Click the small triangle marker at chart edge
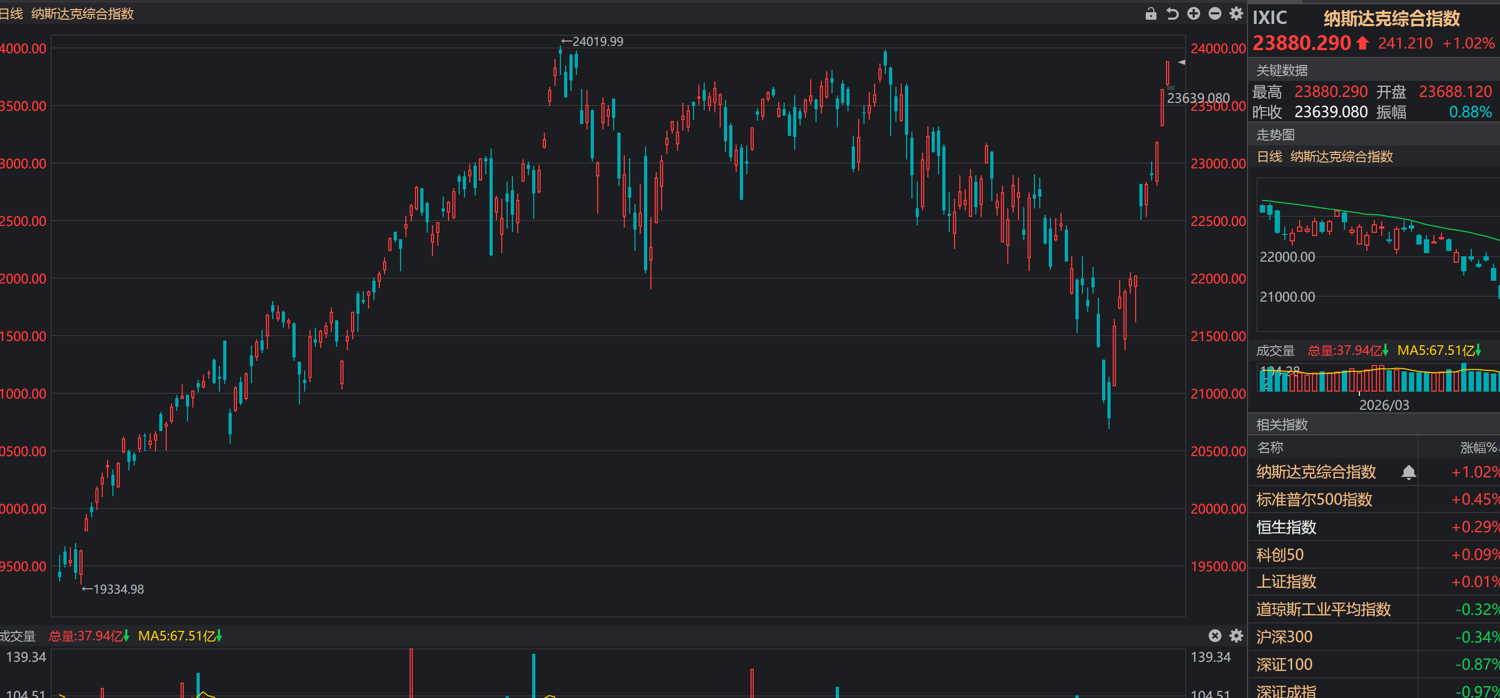The width and height of the screenshot is (1500, 698). click(1181, 62)
